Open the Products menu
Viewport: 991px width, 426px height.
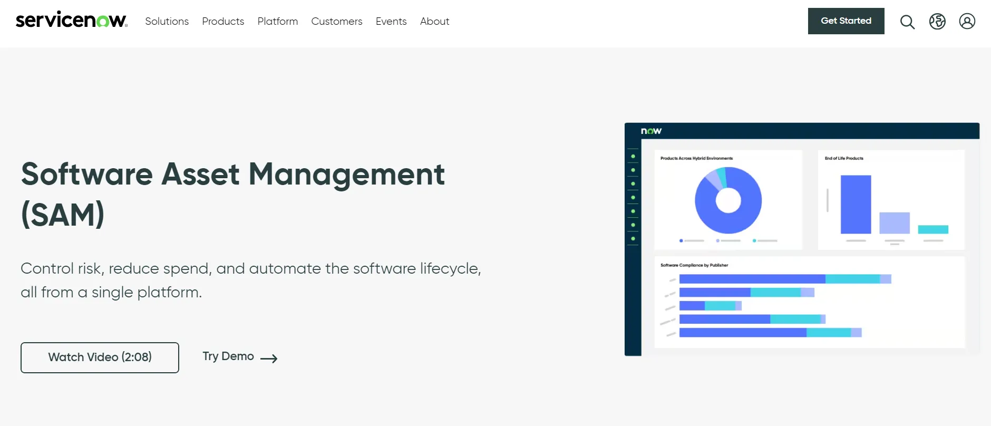[x=223, y=21]
